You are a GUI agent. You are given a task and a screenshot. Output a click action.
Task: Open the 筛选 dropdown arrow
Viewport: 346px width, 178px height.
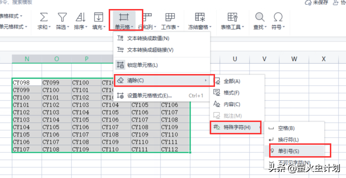click(x=68, y=27)
